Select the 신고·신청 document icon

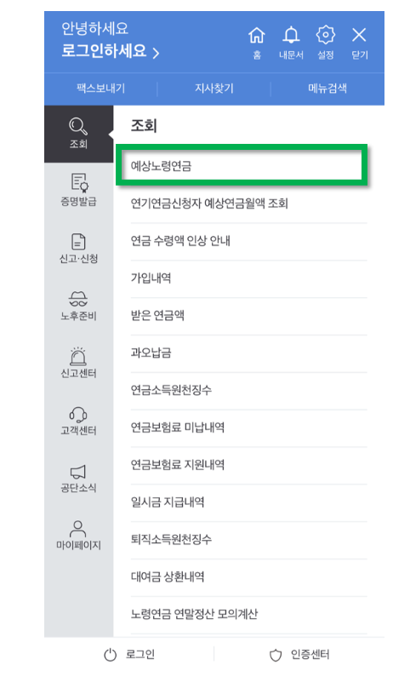[78, 241]
